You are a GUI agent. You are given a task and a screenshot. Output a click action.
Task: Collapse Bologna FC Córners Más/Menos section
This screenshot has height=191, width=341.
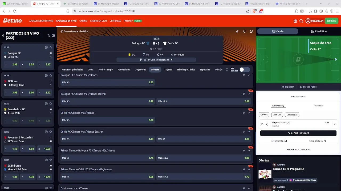pos(249,75)
